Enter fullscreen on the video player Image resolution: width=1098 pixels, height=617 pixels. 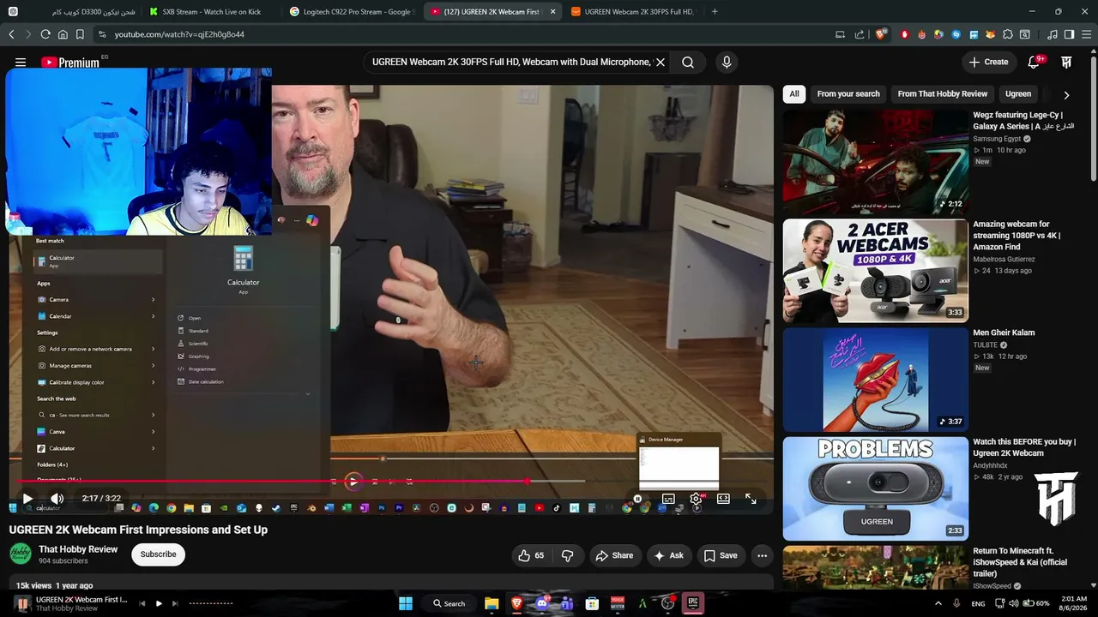pyautogui.click(x=751, y=499)
